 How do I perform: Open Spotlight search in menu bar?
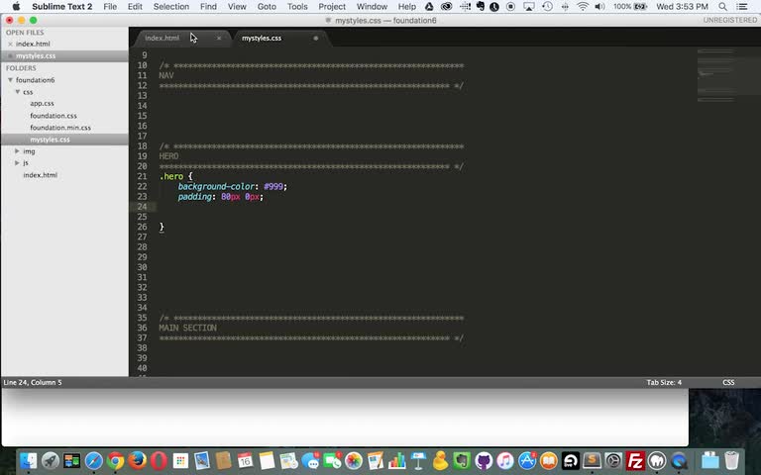[x=722, y=6]
